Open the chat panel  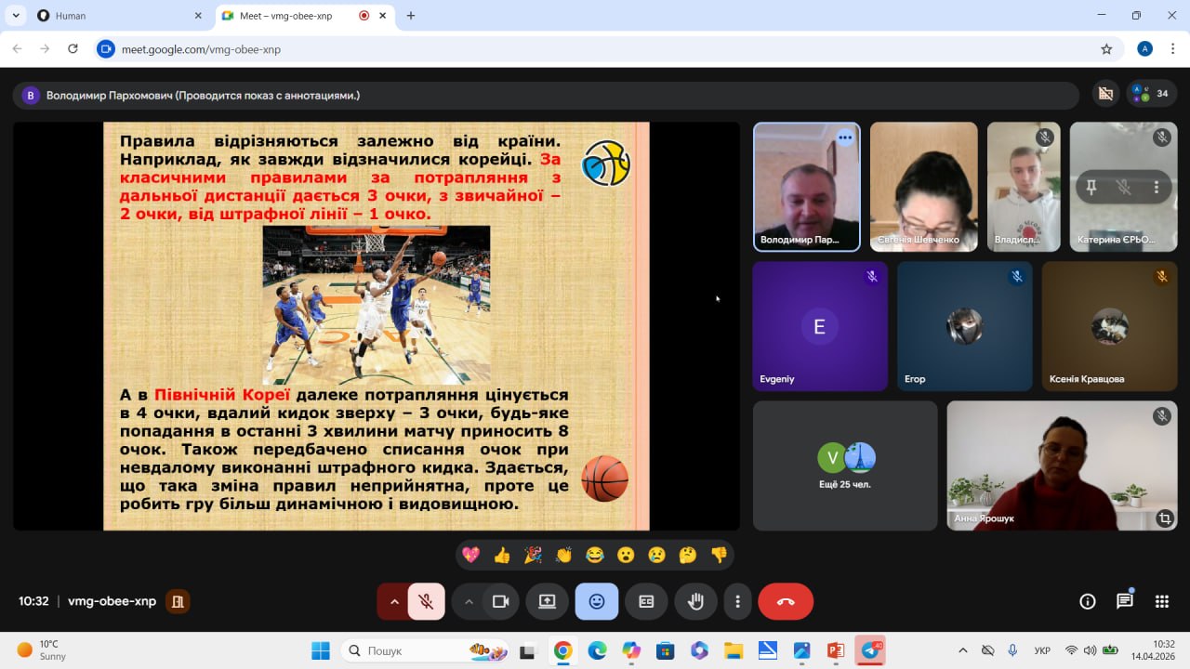pos(1124,601)
